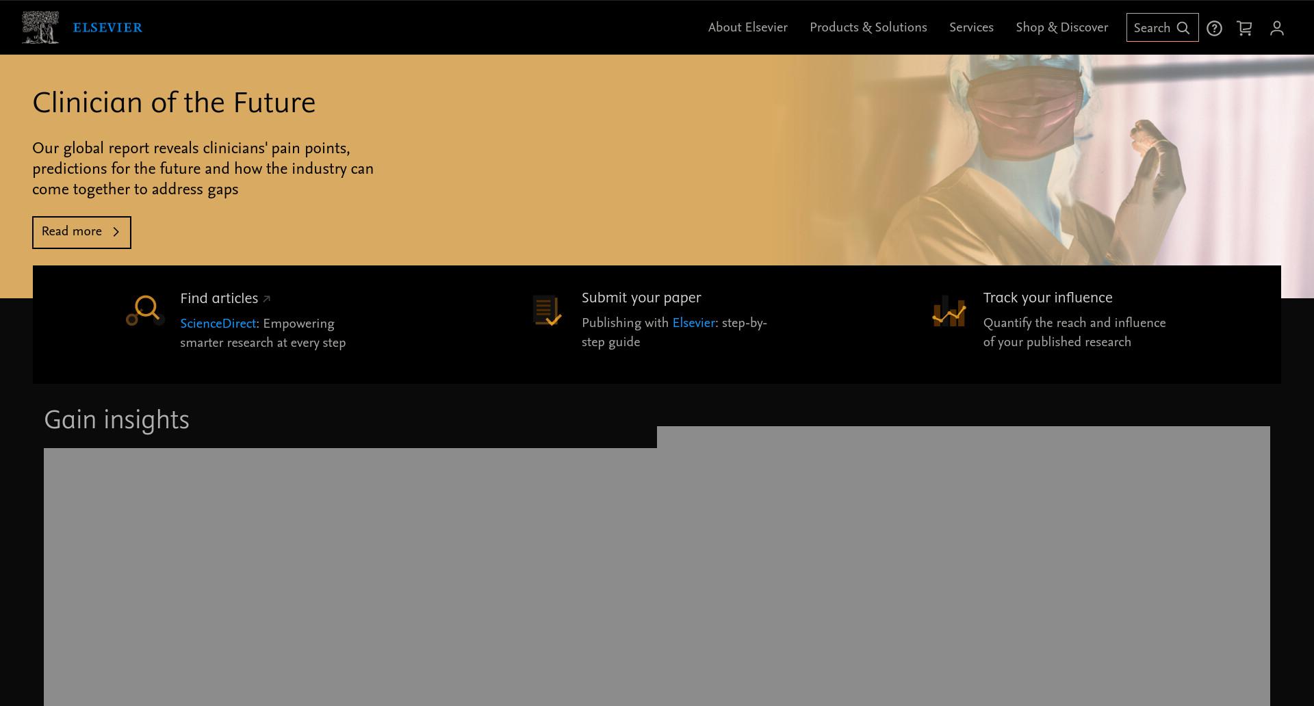The width and height of the screenshot is (1314, 706).
Task: Follow the Elsevier link in publishing text
Action: (x=693, y=323)
